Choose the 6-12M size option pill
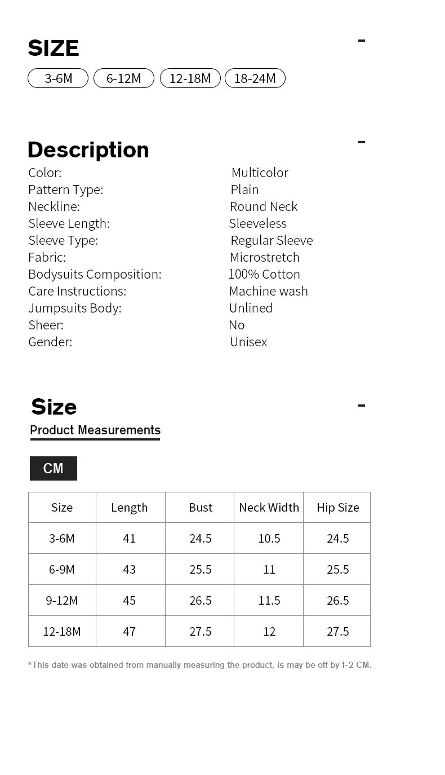This screenshot has width=445, height=775. coord(124,78)
